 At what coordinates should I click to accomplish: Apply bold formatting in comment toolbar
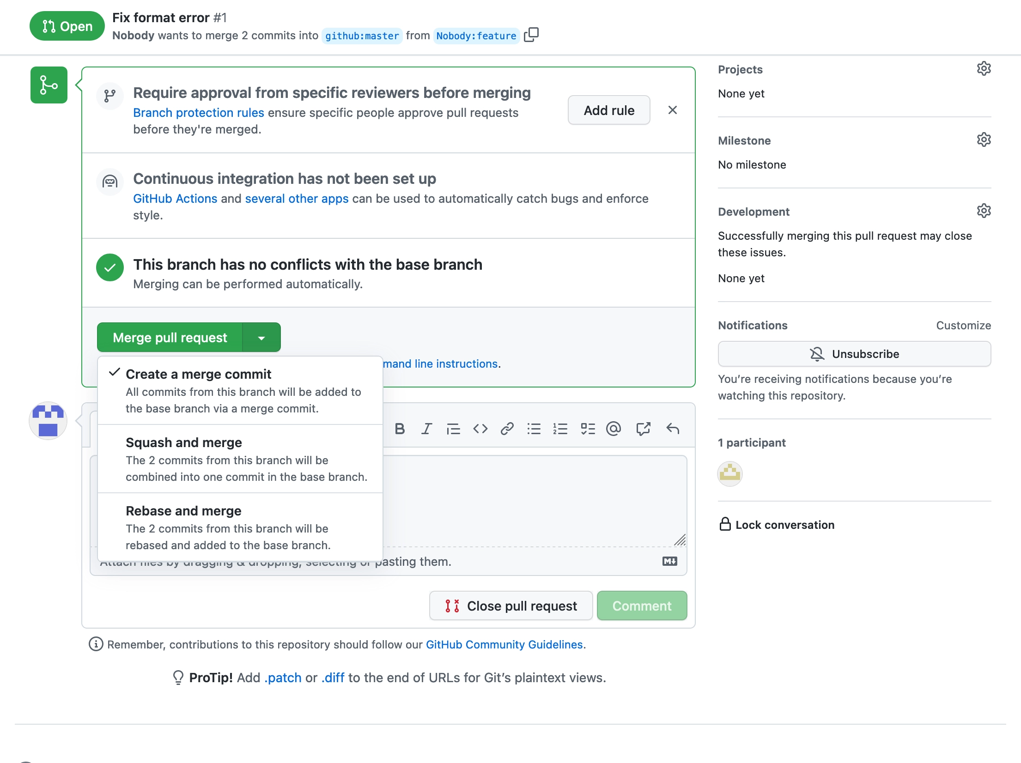tap(400, 429)
